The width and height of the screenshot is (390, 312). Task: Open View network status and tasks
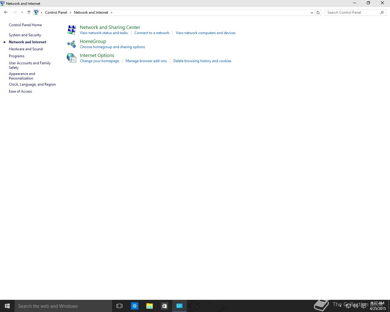coord(104,33)
